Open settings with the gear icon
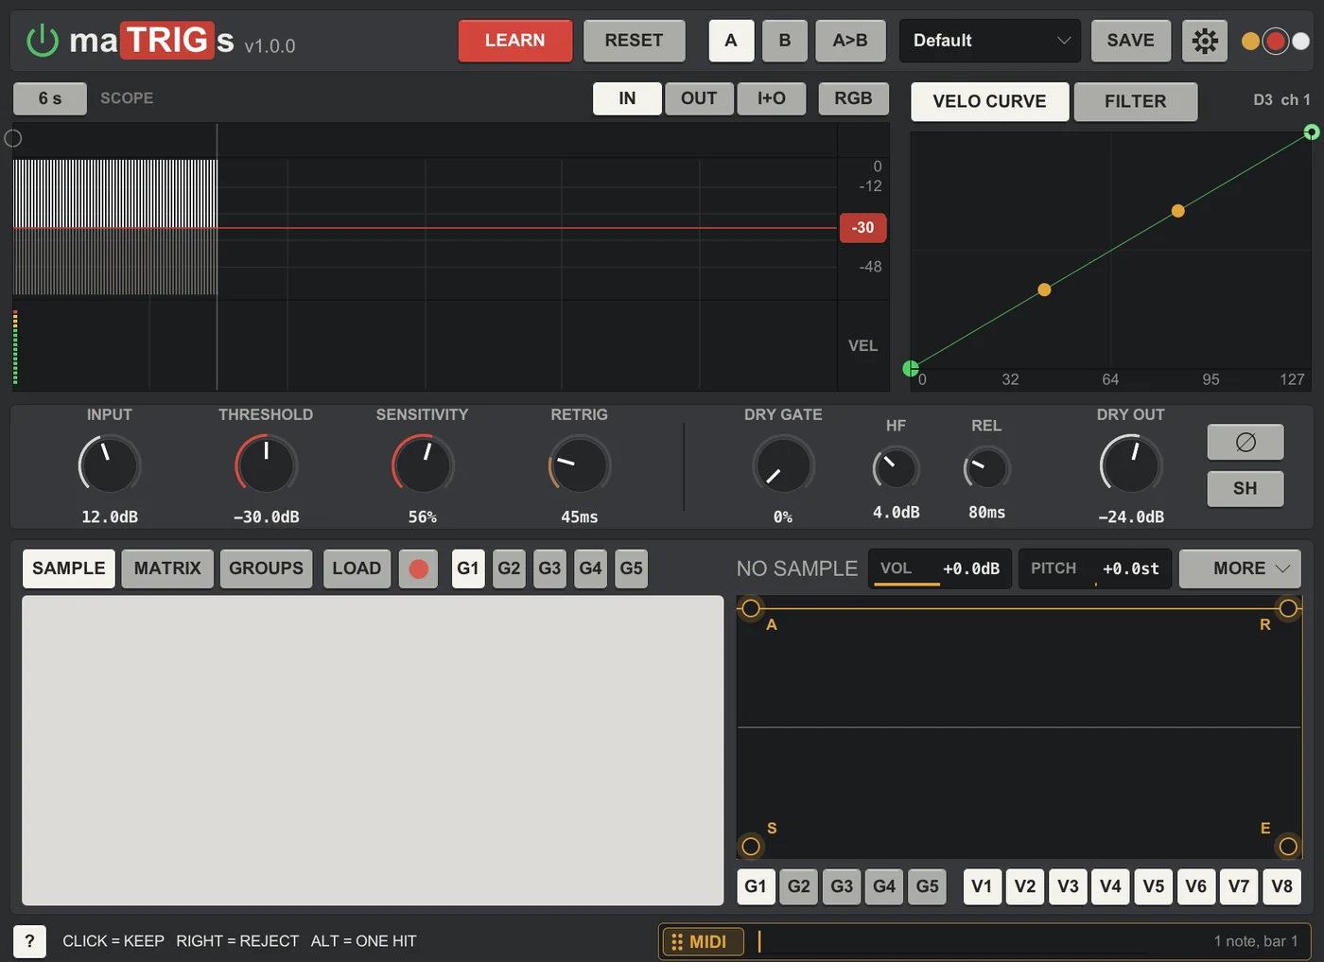 1205,41
